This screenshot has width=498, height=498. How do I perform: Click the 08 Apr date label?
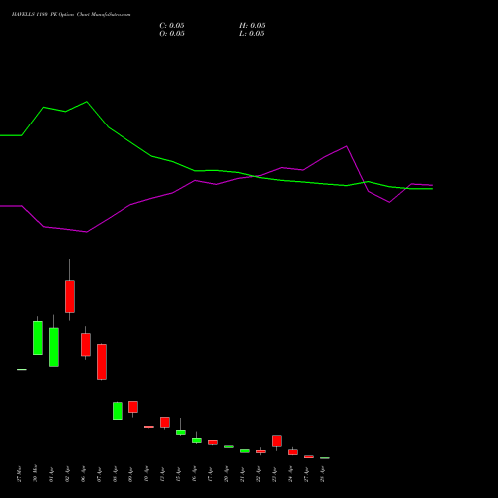[x=116, y=474]
